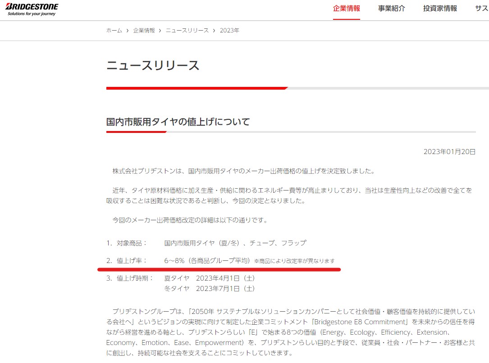
Task: Go to ホーム breadcrumb link
Action: click(x=114, y=31)
